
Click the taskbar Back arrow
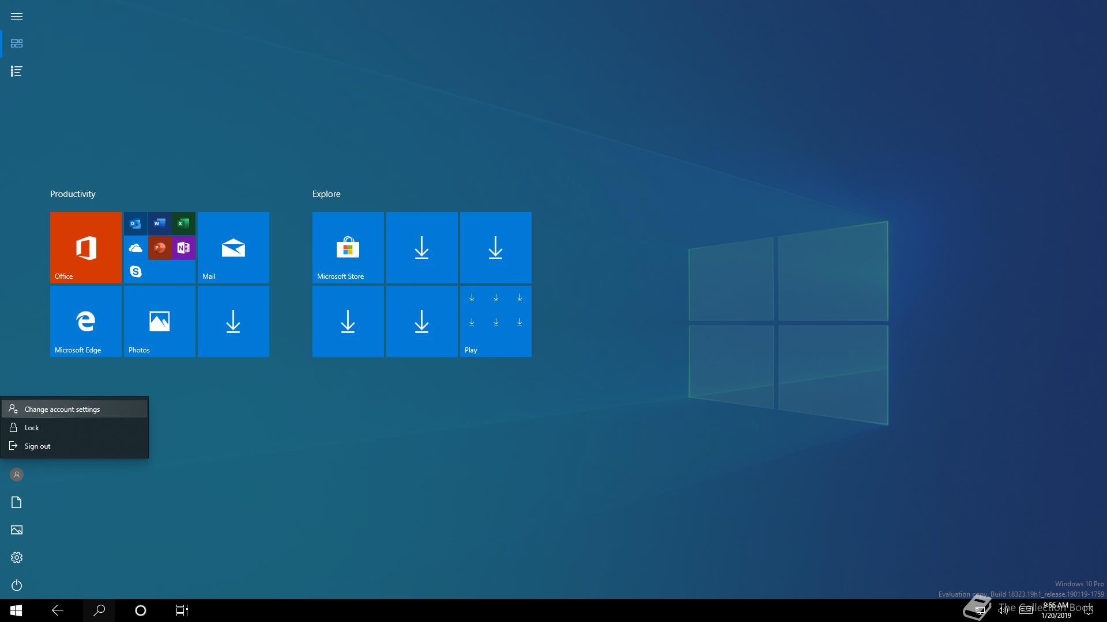pos(58,610)
